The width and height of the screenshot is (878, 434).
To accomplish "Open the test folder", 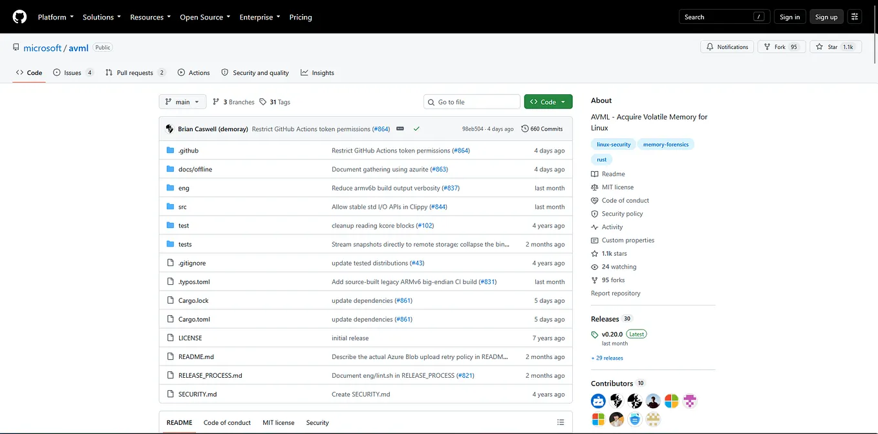I will [184, 225].
